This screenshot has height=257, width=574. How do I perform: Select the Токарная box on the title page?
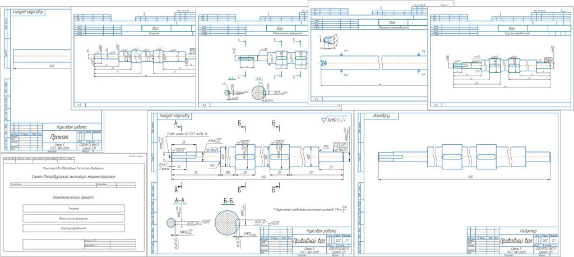[73, 209]
